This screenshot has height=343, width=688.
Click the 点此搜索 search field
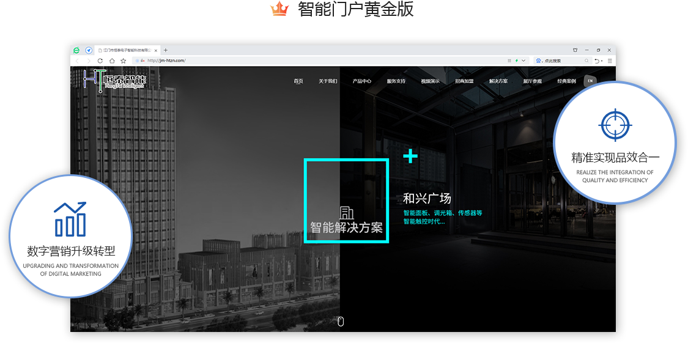563,61
